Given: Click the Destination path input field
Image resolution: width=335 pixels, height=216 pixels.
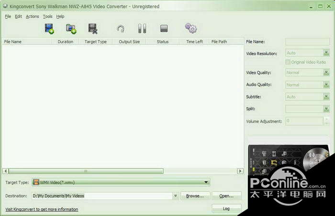Looking at the screenshot, I should (102, 196).
